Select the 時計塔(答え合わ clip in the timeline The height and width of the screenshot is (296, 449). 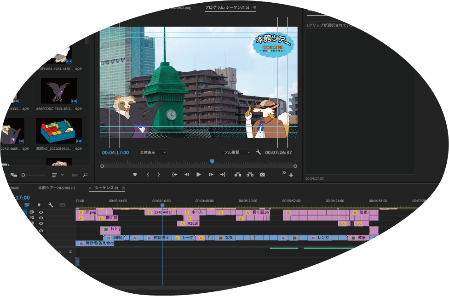pos(95,243)
